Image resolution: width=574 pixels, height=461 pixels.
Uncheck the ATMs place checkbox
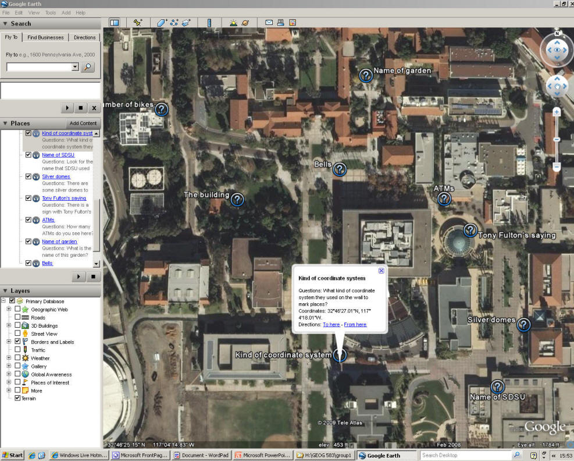click(28, 219)
